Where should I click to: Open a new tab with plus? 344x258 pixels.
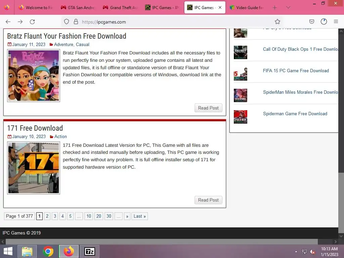click(274, 8)
